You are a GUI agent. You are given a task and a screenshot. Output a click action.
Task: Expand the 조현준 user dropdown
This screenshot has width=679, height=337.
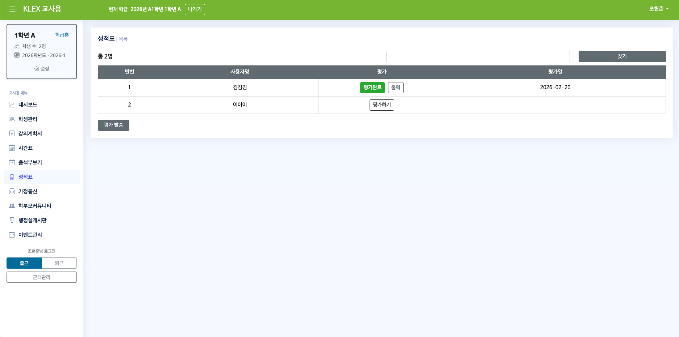659,9
